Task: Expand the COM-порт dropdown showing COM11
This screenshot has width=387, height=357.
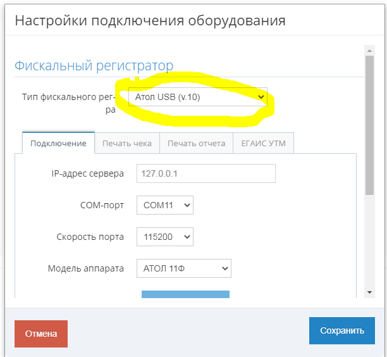Action: [x=165, y=205]
